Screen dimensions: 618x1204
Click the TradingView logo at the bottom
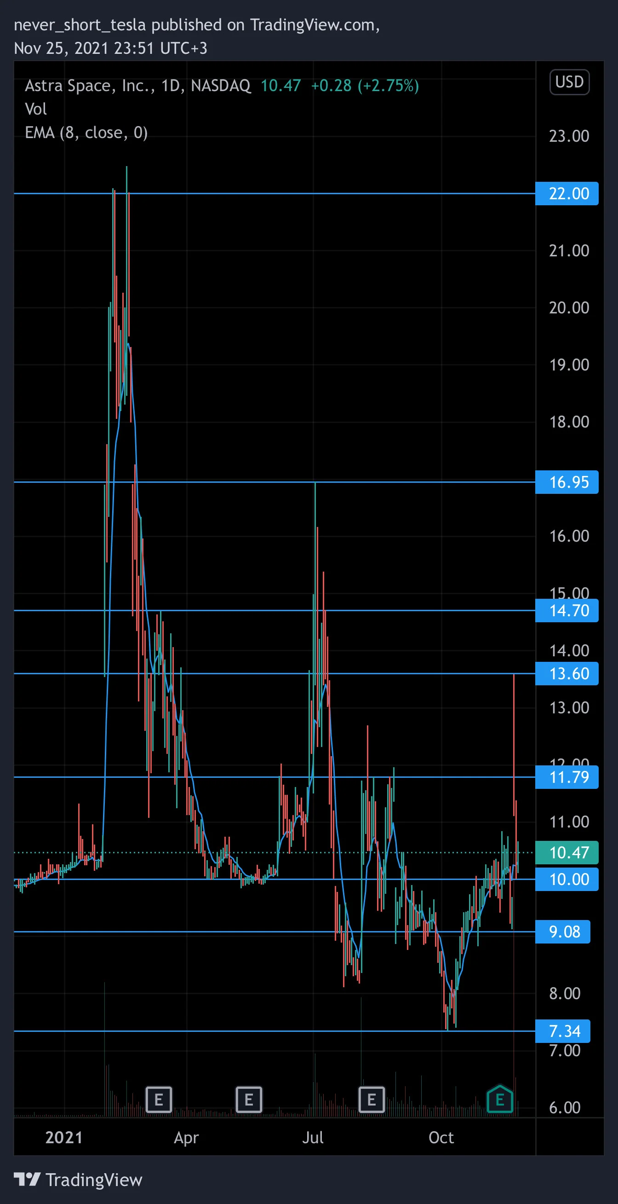[x=78, y=1180]
